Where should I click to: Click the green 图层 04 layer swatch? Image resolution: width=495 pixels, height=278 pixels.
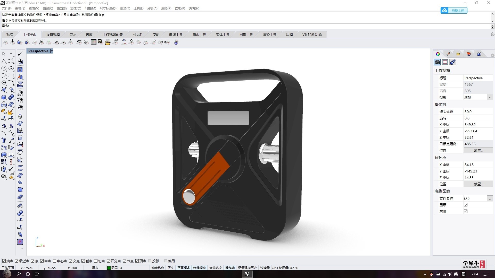[109, 268]
